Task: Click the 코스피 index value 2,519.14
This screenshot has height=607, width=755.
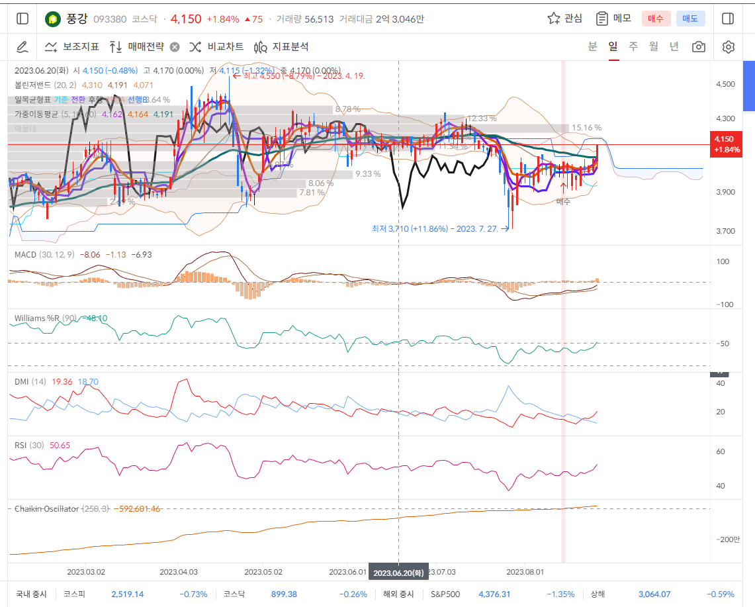Action: point(128,594)
